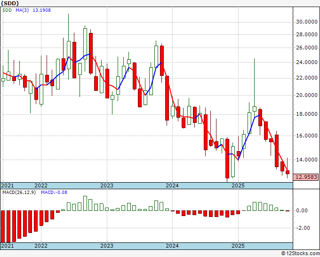Click the 22.0000 price axis label
320x257 pixels.
307,78
